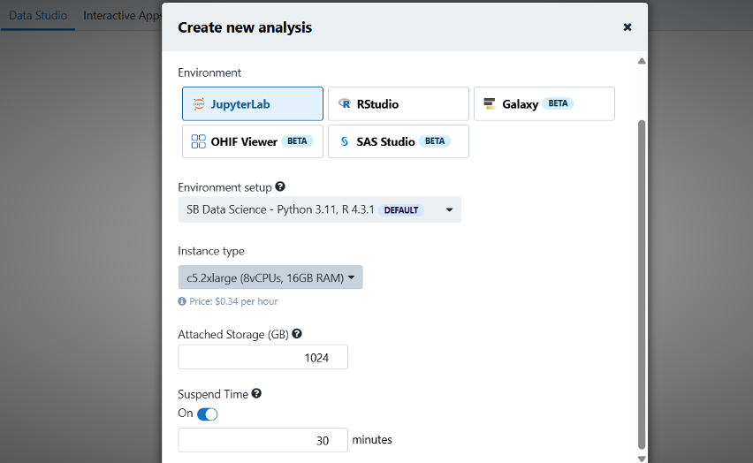This screenshot has width=753, height=463.
Task: Click the dialog scrollbar up arrow
Action: pyautogui.click(x=642, y=61)
